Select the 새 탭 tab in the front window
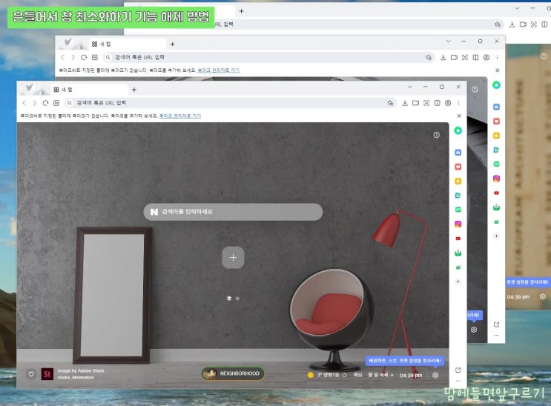The image size is (551, 406). point(90,90)
